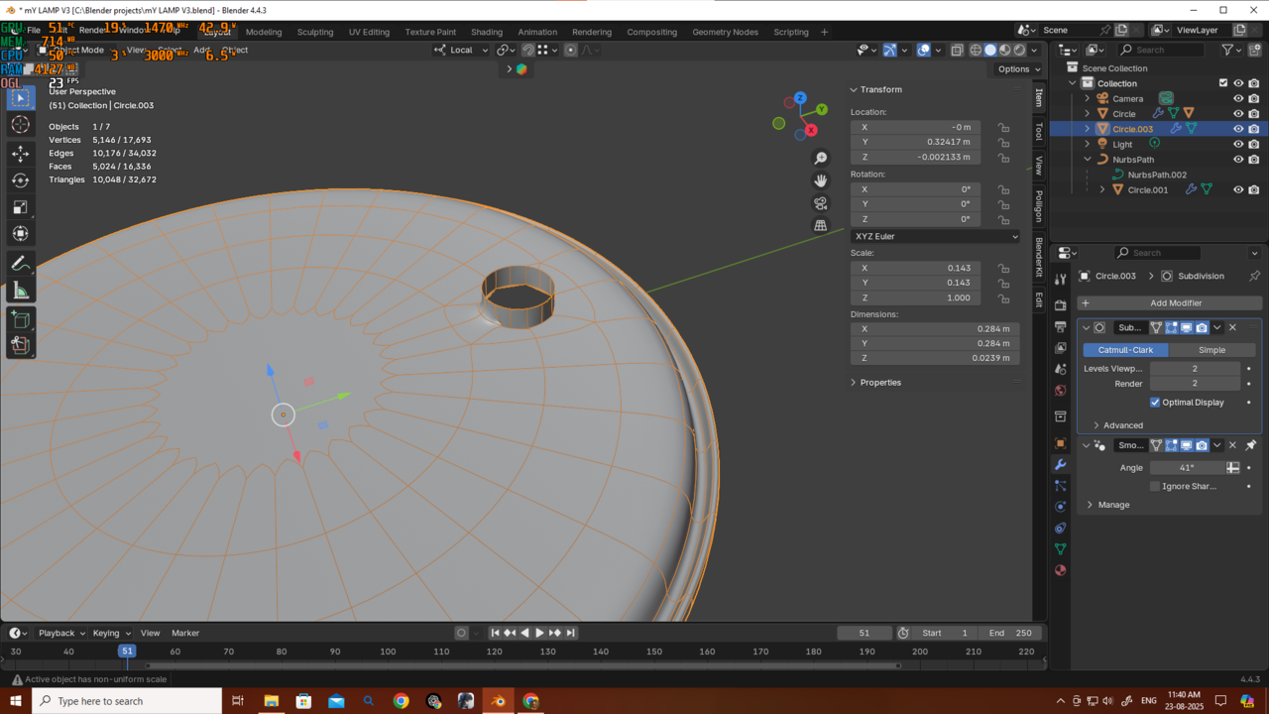Select the Move tool

click(x=20, y=154)
